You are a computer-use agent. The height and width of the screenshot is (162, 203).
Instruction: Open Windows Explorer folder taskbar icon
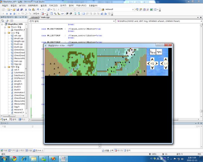pyautogui.click(x=34, y=159)
